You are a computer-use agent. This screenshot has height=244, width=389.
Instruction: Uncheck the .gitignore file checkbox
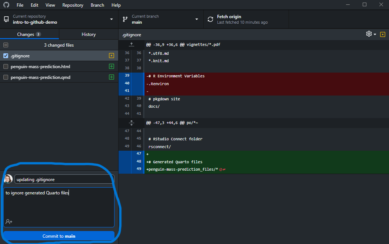point(6,56)
